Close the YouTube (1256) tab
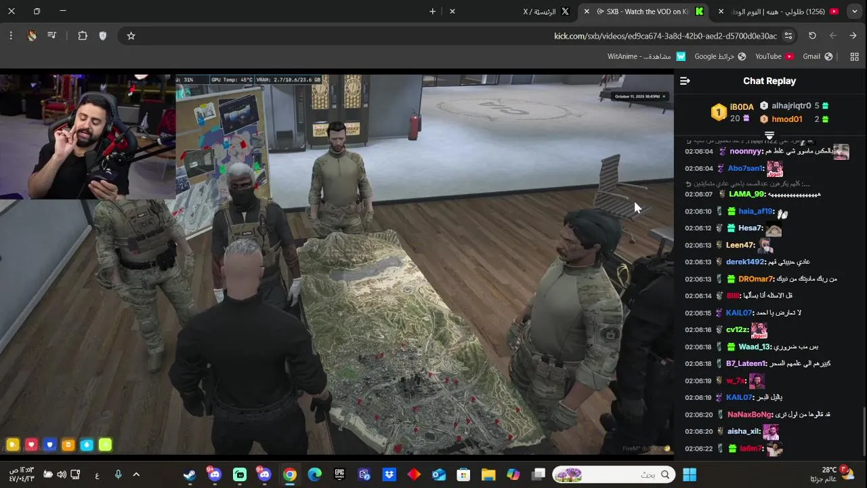This screenshot has width=867, height=488. tap(721, 12)
